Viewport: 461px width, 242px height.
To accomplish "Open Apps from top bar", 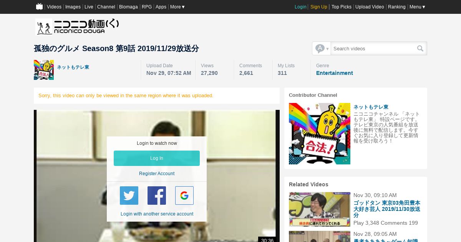I will click(x=161, y=7).
